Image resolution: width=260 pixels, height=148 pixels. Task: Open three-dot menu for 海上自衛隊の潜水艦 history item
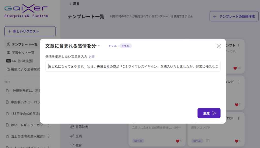(x=49, y=136)
